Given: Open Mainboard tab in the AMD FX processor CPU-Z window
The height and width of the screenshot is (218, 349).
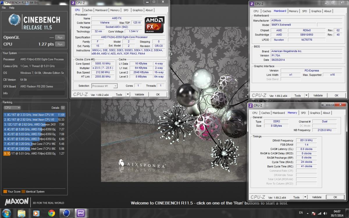Looking at the screenshot, I should 101,10.
